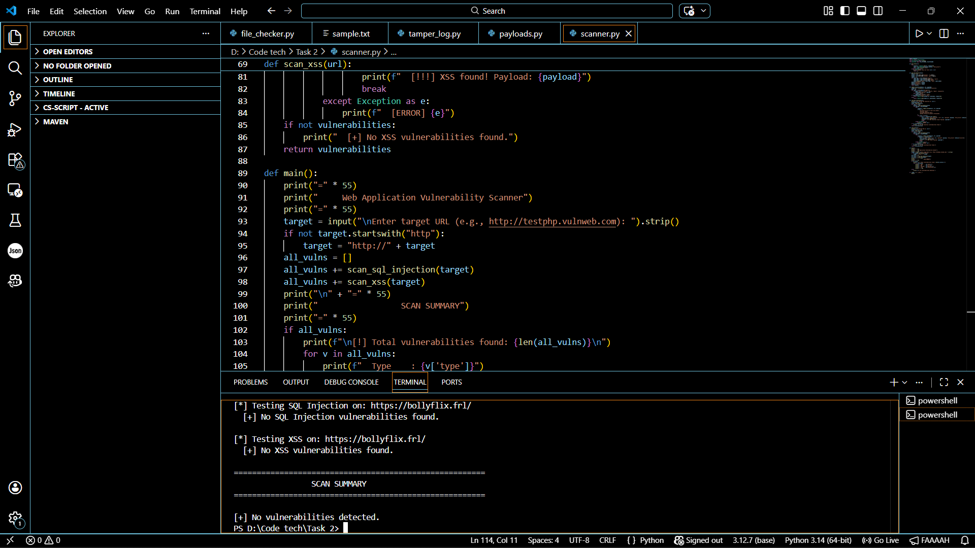Expand the OUTLINE section

click(58, 80)
